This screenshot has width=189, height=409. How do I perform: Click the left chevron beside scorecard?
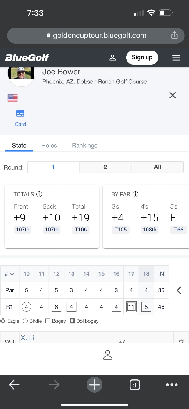pyautogui.click(x=179, y=291)
